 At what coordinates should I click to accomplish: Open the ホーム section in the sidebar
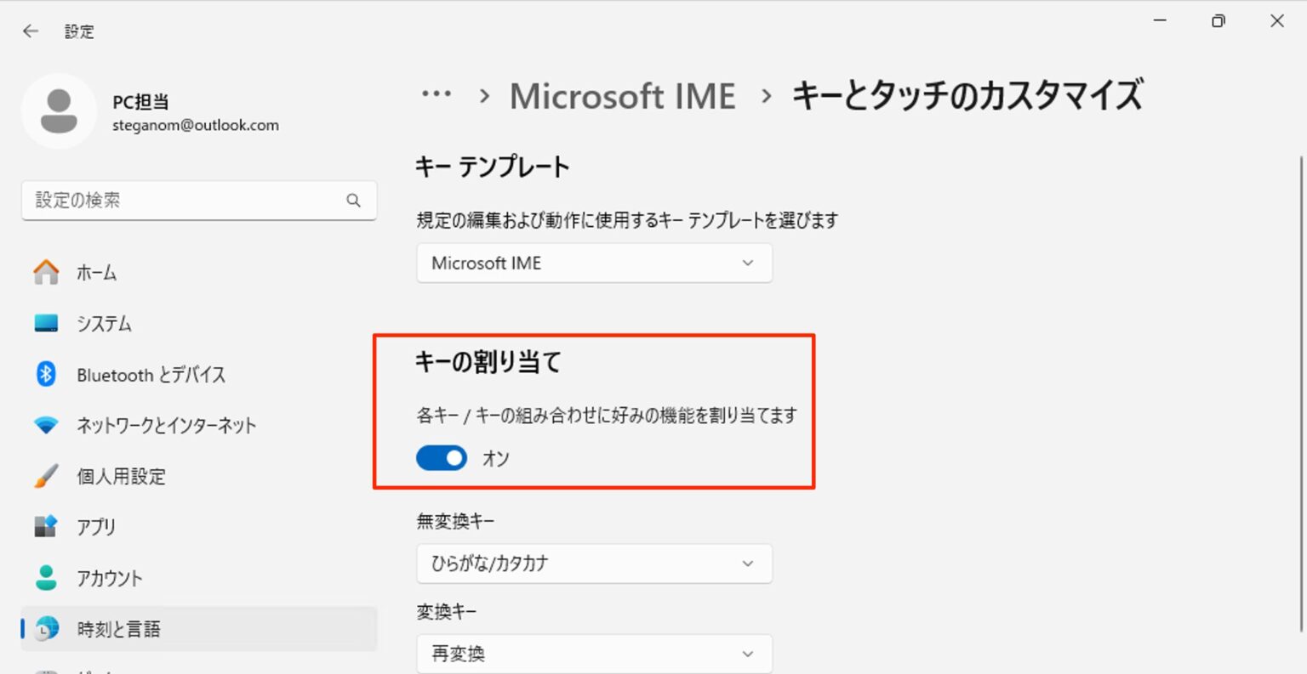[x=95, y=272]
